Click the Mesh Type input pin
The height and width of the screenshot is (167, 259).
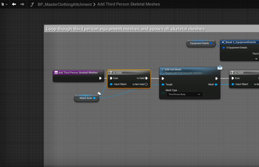(163, 93)
